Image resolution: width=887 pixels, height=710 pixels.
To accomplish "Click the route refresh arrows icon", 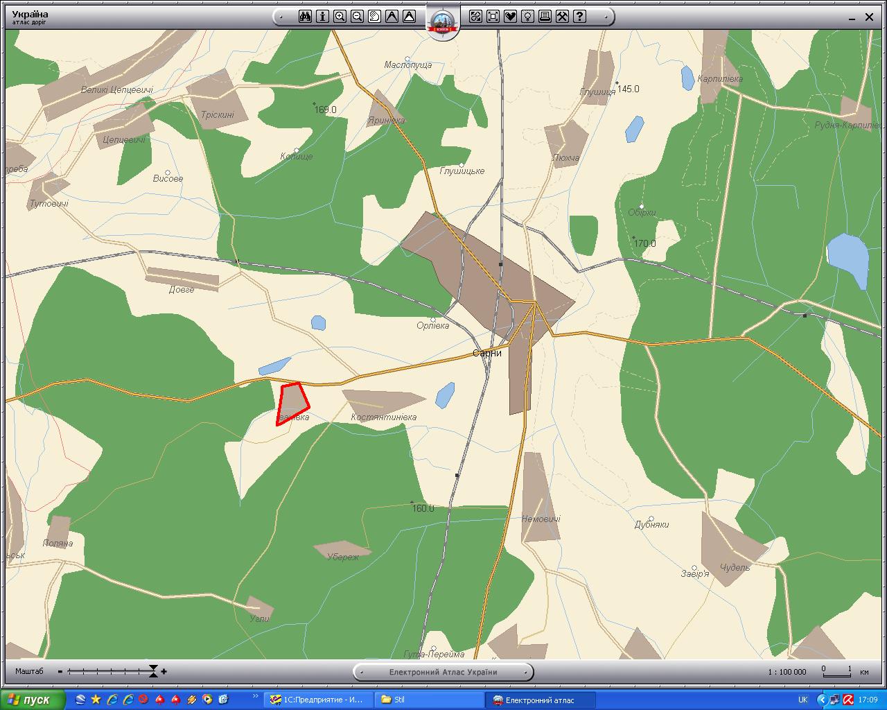I will coord(475,17).
